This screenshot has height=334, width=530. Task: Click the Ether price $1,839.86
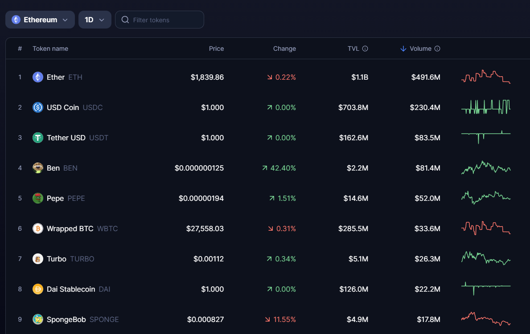pyautogui.click(x=207, y=77)
